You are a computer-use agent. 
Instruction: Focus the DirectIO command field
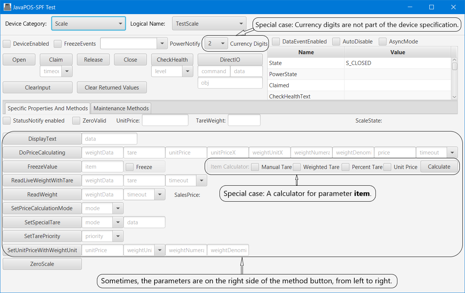click(214, 71)
